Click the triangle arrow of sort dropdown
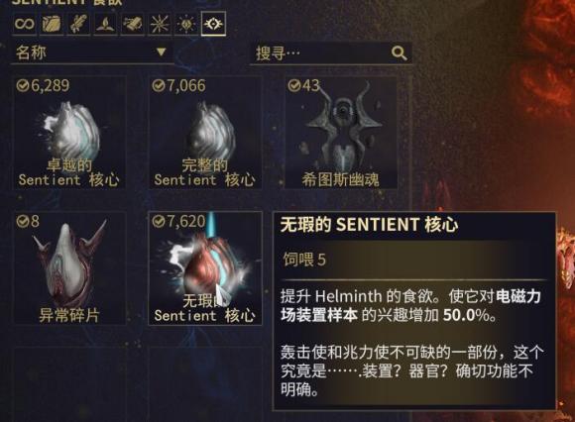575x422 pixels. tap(161, 52)
